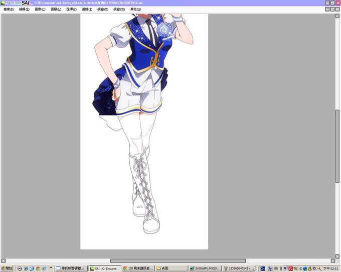Click the red antivirus tray icon

pyautogui.click(x=290, y=268)
